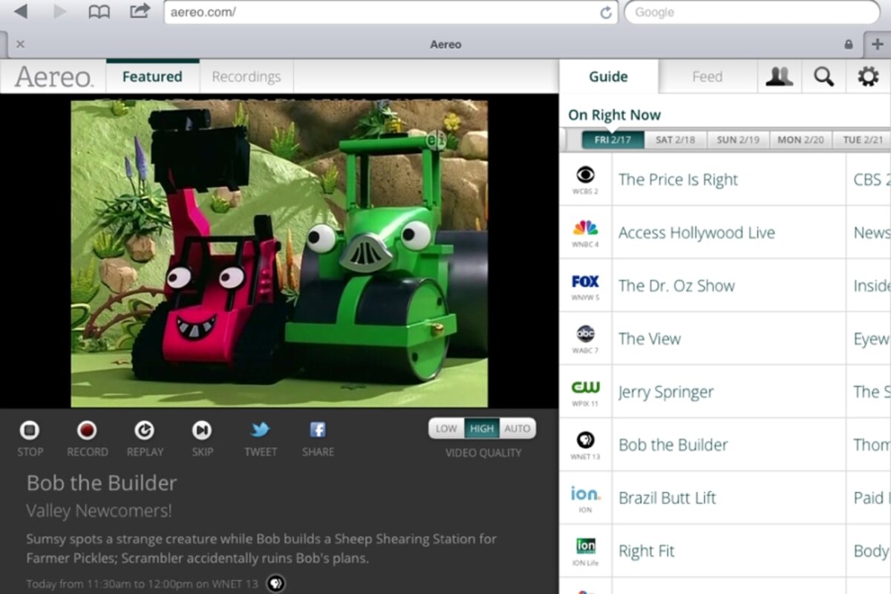Click the Replay icon
891x594 pixels.
pyautogui.click(x=144, y=431)
